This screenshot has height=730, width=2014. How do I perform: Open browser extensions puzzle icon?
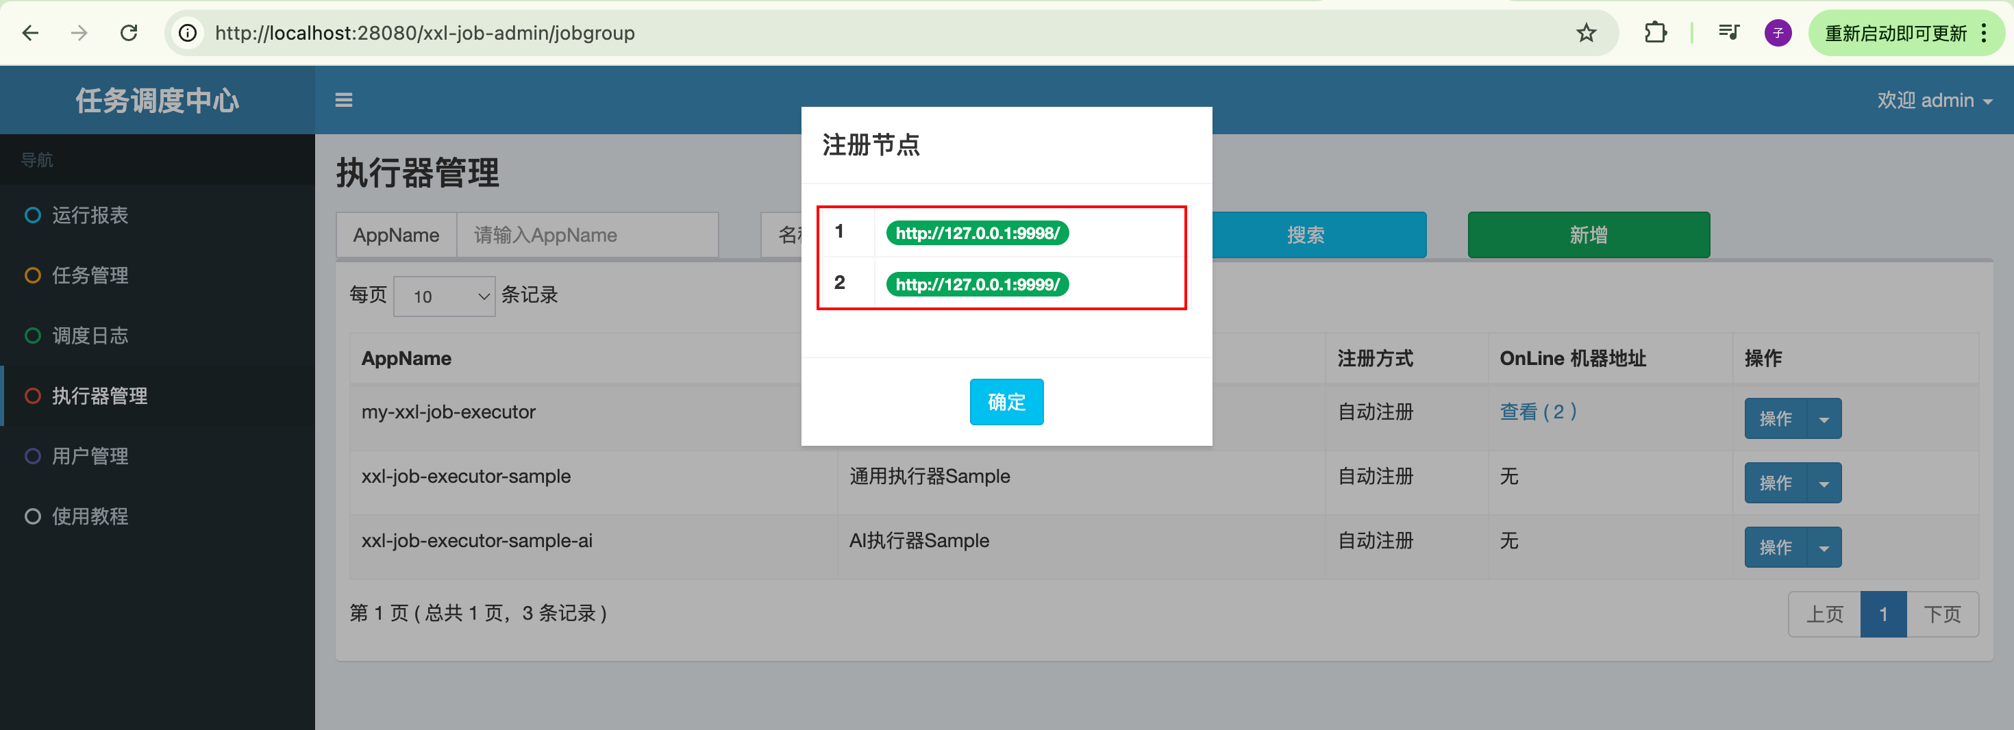(1654, 33)
